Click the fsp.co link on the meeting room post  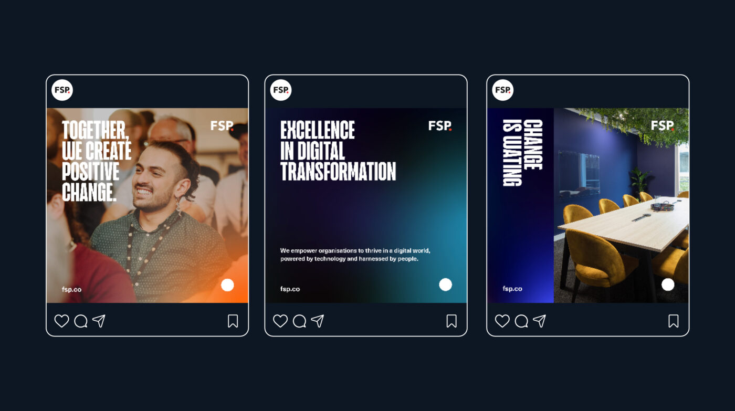pos(512,289)
